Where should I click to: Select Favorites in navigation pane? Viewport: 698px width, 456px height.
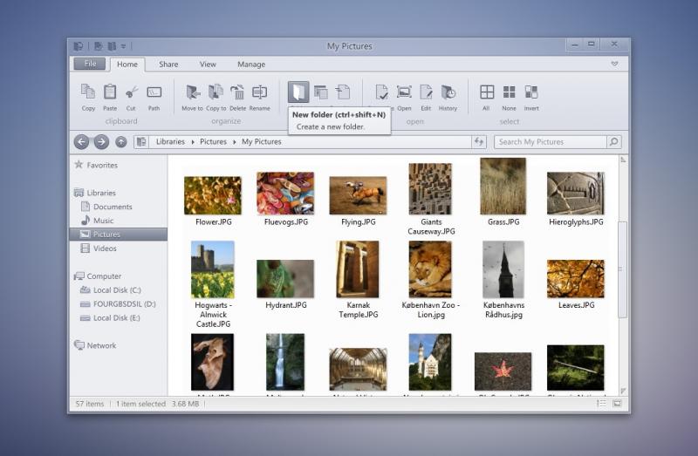[x=96, y=165]
